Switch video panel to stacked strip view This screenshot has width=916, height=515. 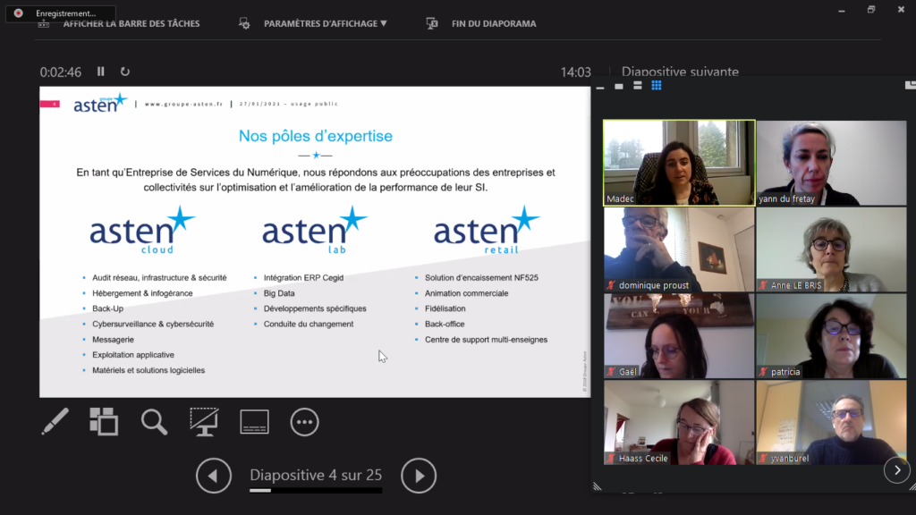pyautogui.click(x=637, y=86)
